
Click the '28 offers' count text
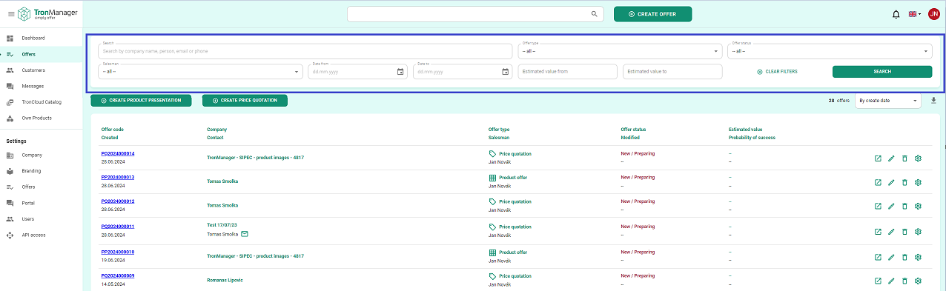[839, 100]
